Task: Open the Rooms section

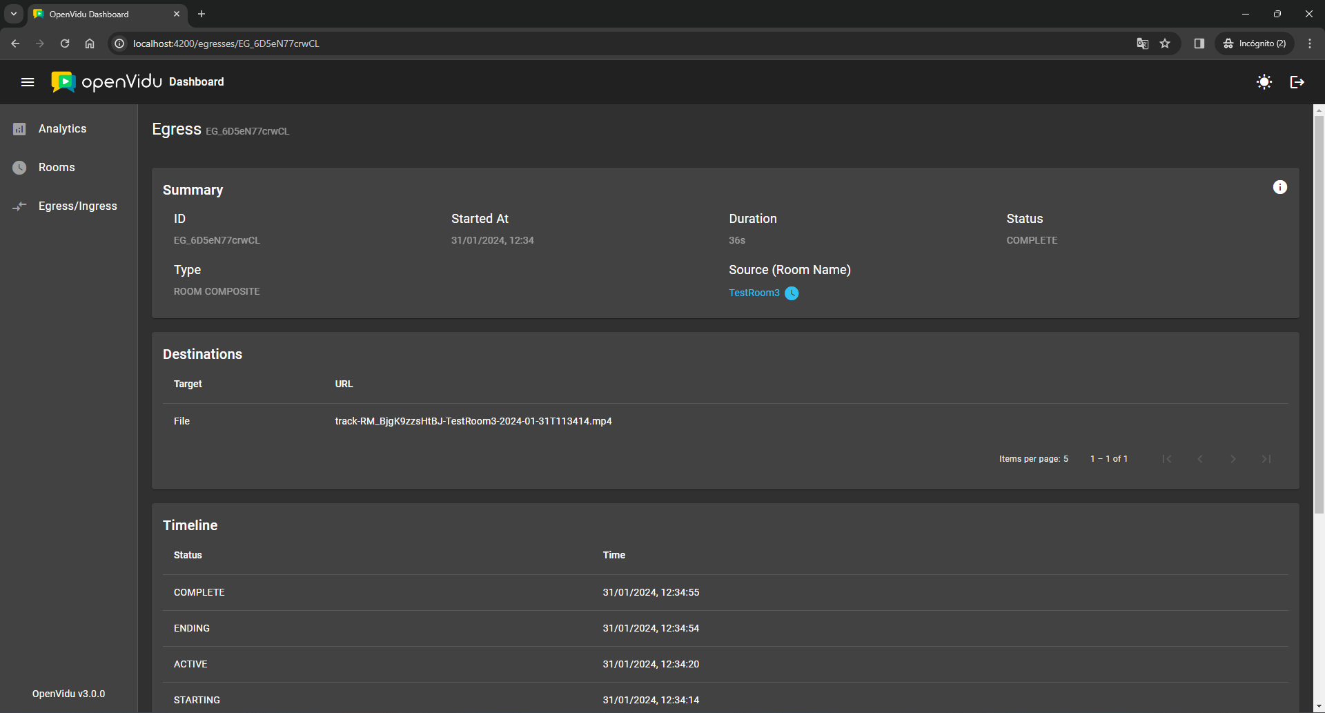Action: point(57,168)
